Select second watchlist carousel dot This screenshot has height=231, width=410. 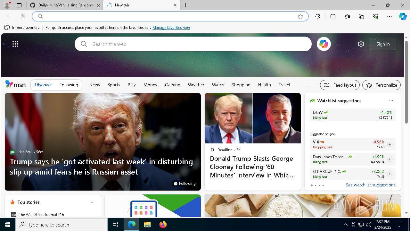pyautogui.click(x=315, y=185)
